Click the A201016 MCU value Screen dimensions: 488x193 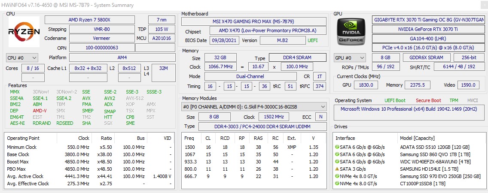tap(162, 38)
